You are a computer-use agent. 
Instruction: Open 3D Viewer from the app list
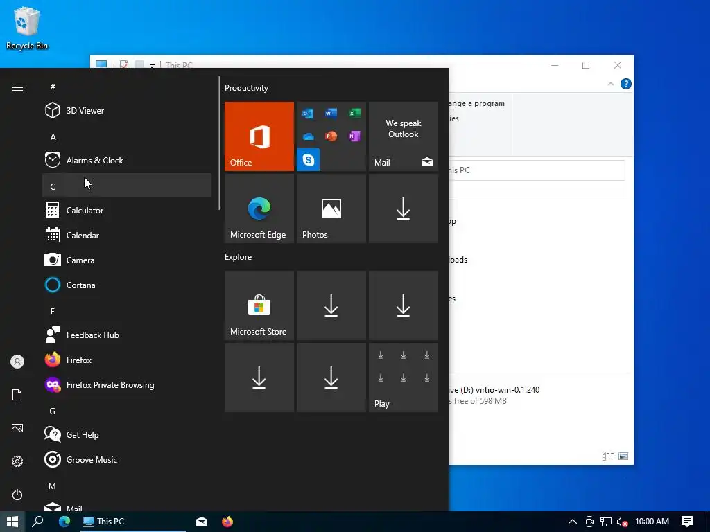tap(127, 110)
